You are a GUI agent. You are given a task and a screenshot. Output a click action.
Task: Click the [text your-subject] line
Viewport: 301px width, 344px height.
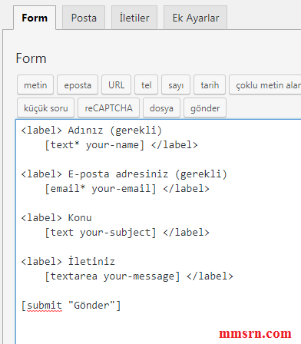coord(127,233)
